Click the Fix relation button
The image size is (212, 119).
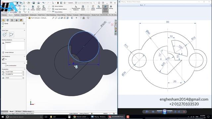click(3, 59)
